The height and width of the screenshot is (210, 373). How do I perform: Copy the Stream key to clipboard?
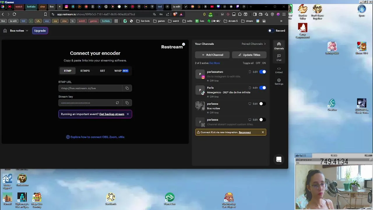(127, 103)
